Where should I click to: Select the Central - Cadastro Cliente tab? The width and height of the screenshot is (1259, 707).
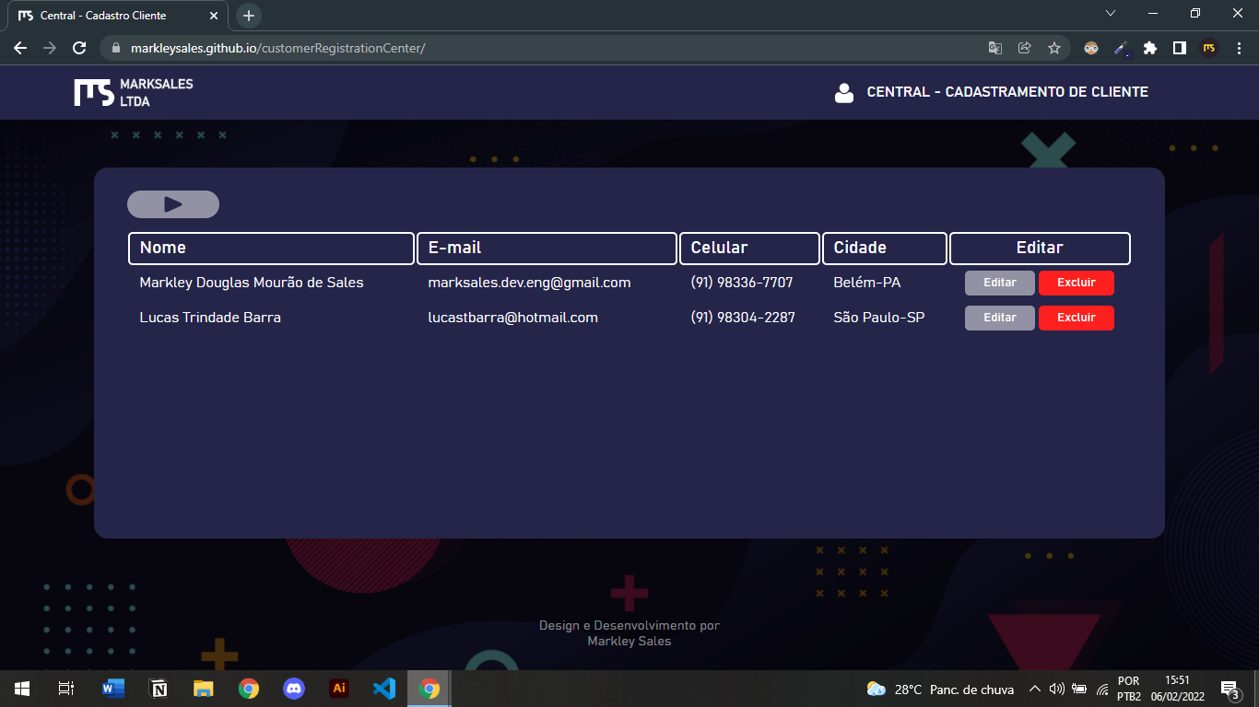click(x=118, y=16)
